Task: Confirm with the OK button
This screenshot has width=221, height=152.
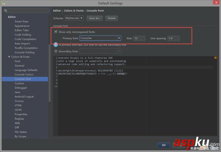Action: click(x=164, y=145)
